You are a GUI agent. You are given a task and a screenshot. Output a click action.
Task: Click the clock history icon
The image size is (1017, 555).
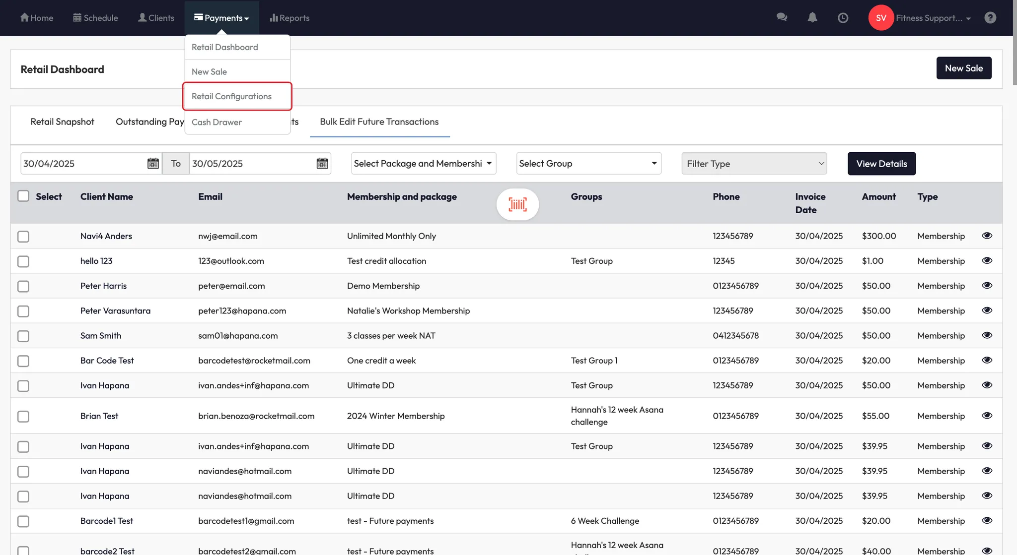tap(843, 18)
